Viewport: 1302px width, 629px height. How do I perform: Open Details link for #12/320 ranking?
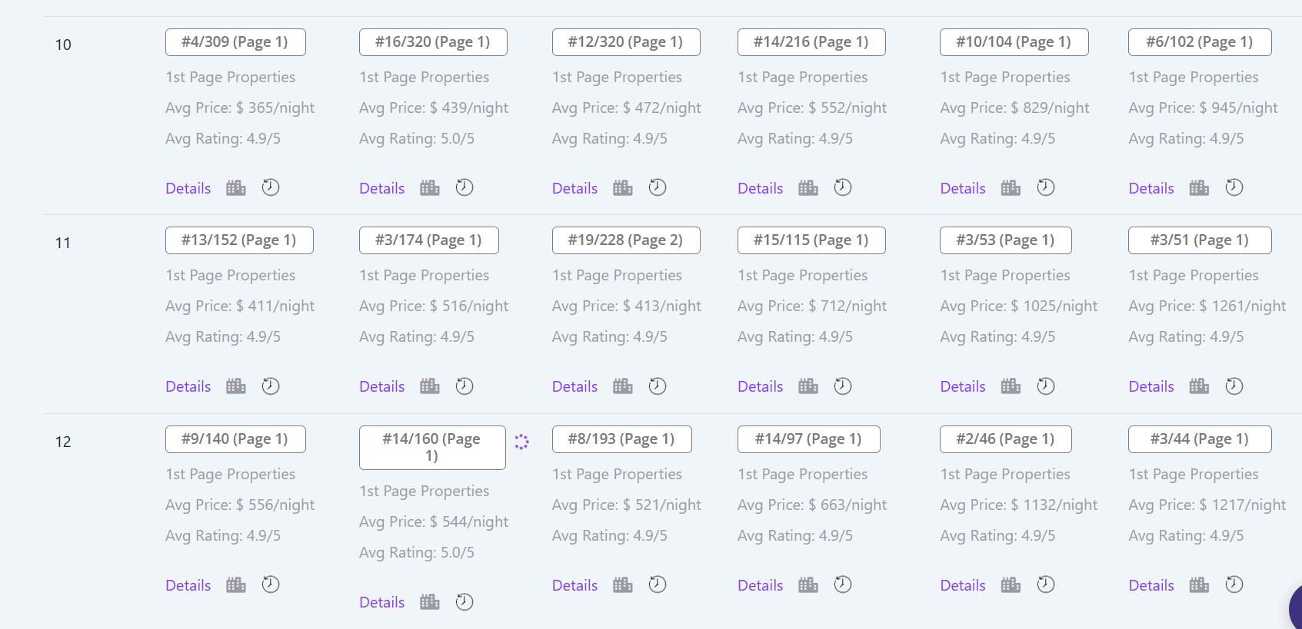pos(574,188)
